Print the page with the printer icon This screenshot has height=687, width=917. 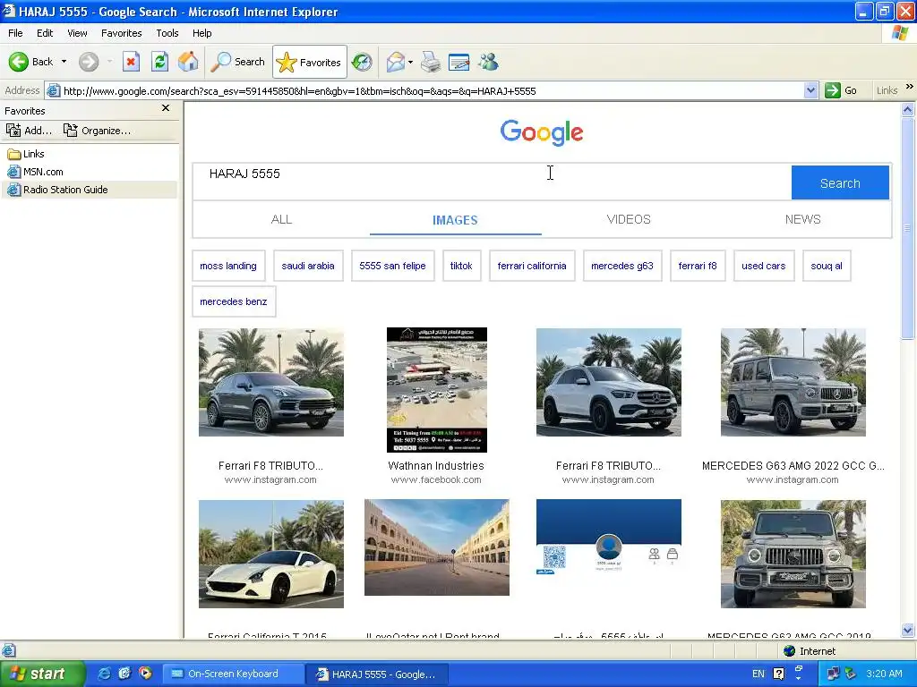click(431, 62)
